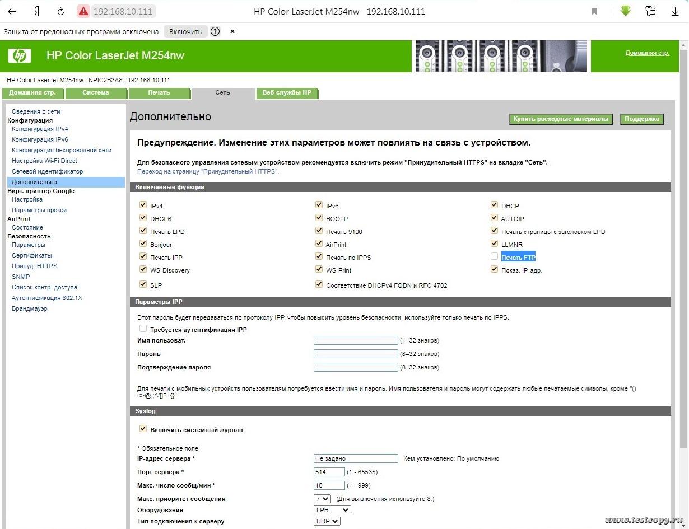Click the IP-адрес сервера input field
Viewport: 689px width, 529px height.
[356, 458]
